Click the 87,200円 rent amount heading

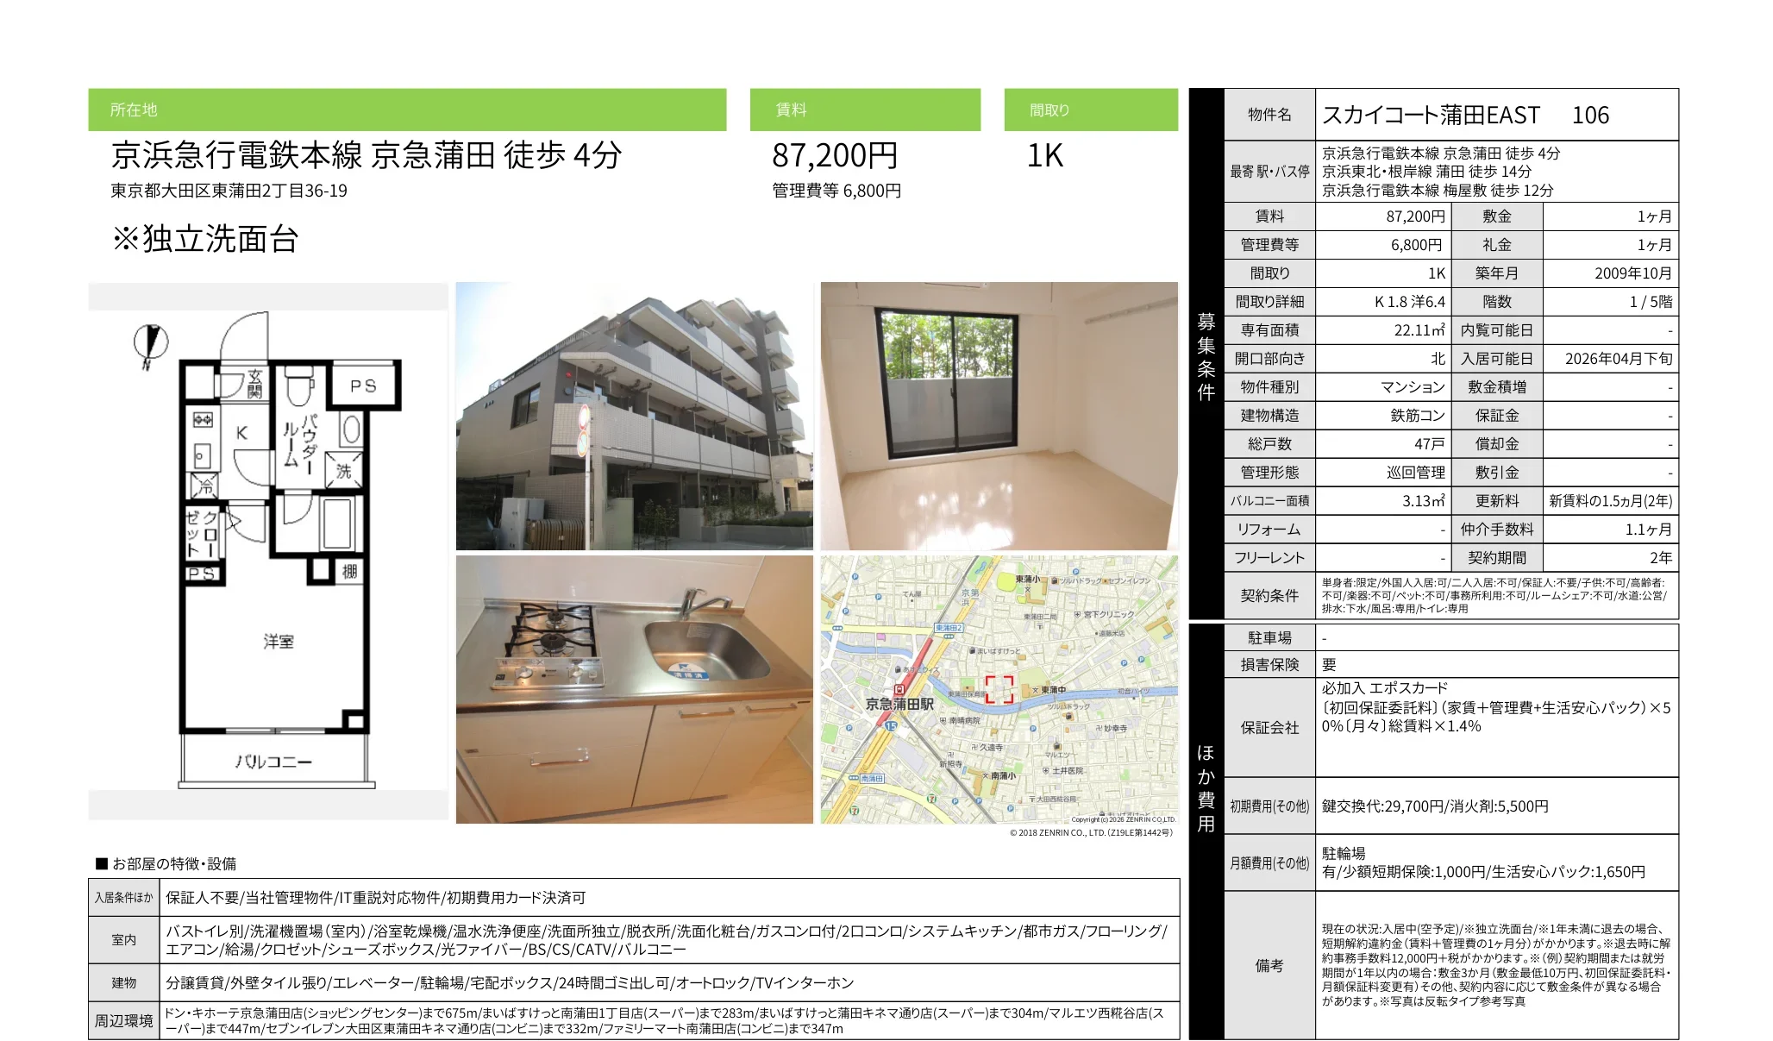pos(834,155)
